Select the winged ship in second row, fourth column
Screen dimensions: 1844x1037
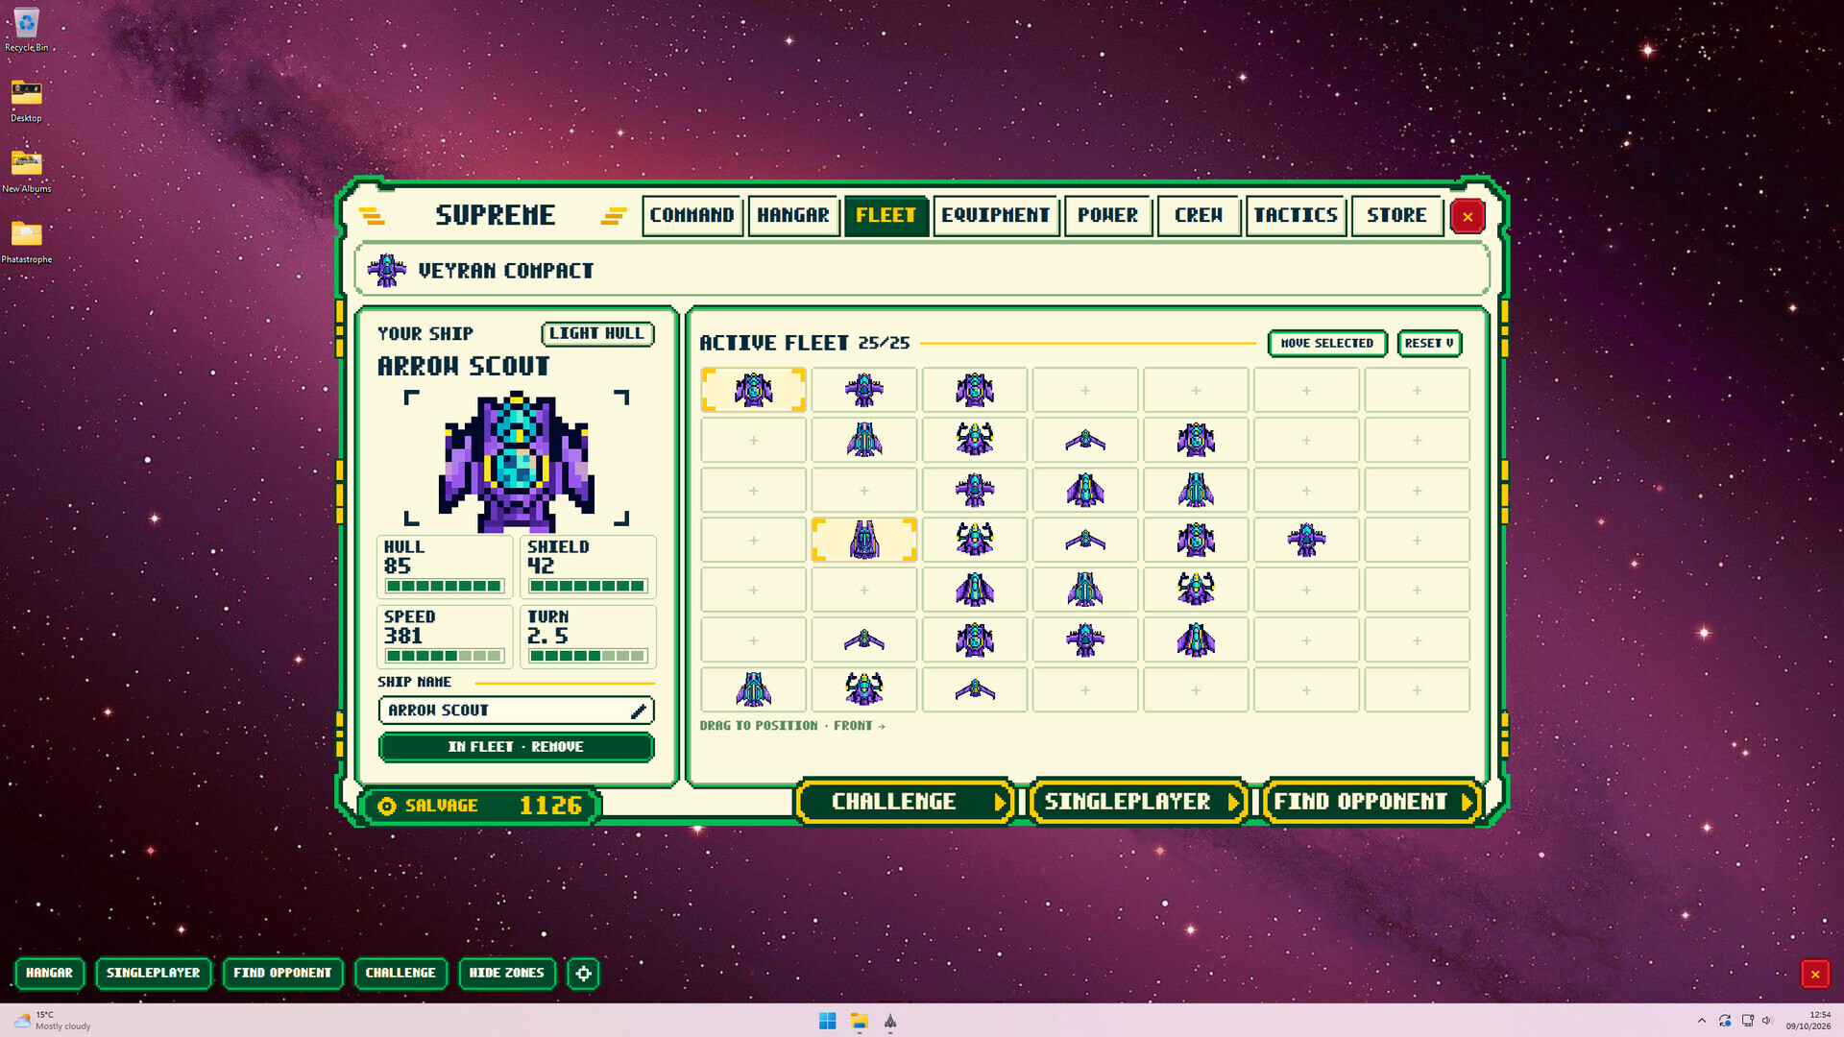click(1084, 440)
